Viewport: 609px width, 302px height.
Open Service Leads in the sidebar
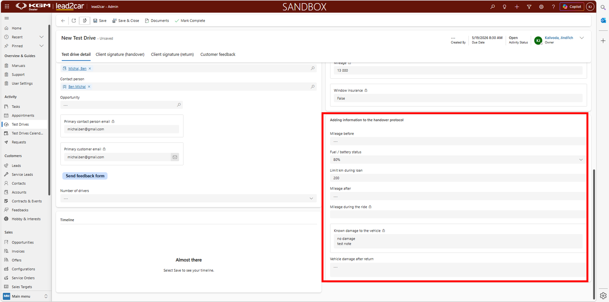click(x=22, y=174)
